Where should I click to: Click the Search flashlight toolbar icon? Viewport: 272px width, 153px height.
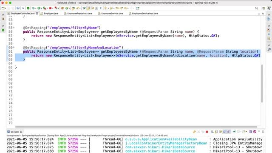click(x=77, y=8)
